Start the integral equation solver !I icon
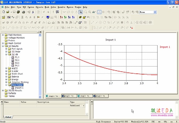Image resolution: width=179 pixels, height=123 pixels. pyautogui.click(x=73, y=17)
